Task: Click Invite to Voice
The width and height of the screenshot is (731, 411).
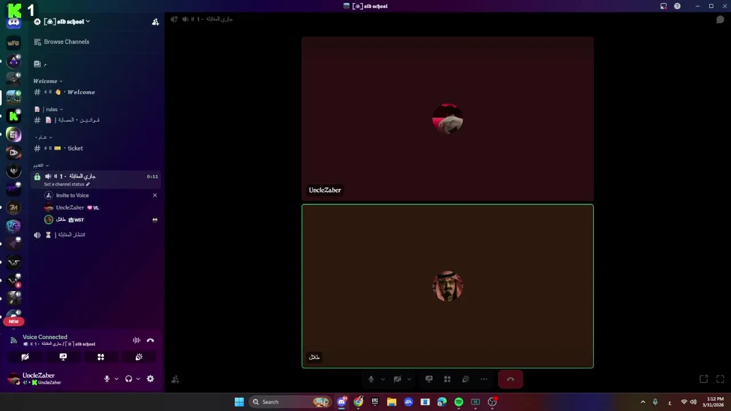Action: pyautogui.click(x=73, y=195)
